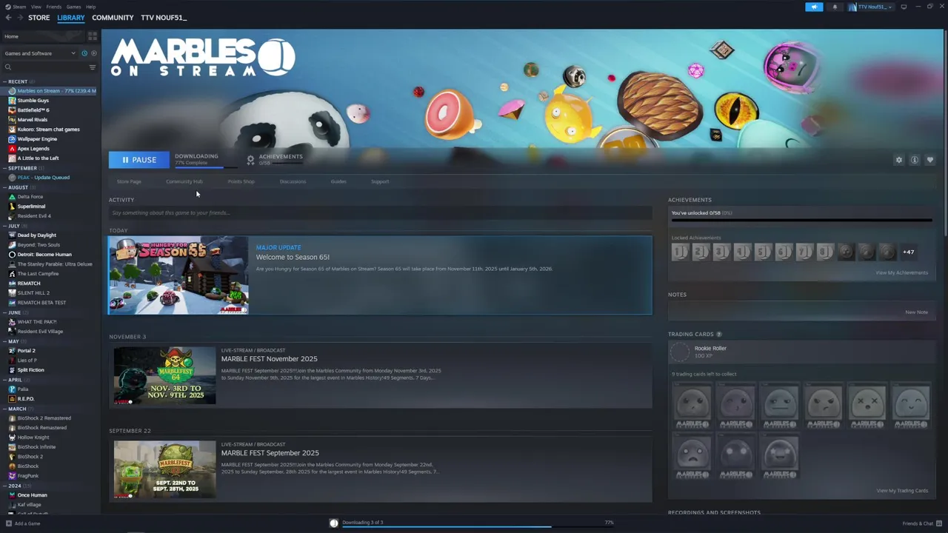Go back with the navigation back arrow
Screen dimensions: 948x533
(8, 17)
